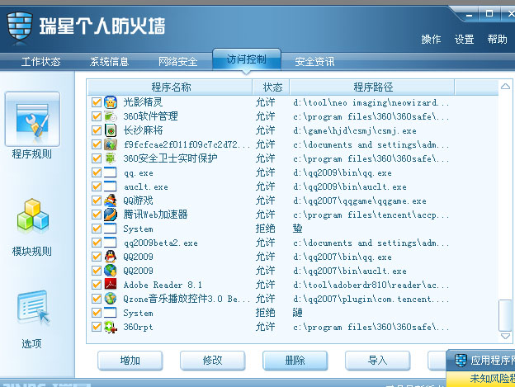Click the Adobe Reader 8.1 icon

[x=111, y=284]
